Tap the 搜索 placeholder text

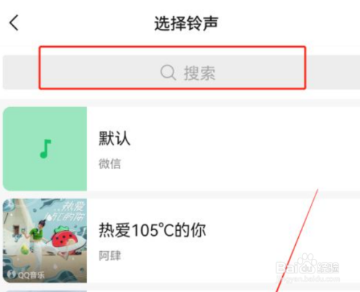tap(199, 73)
